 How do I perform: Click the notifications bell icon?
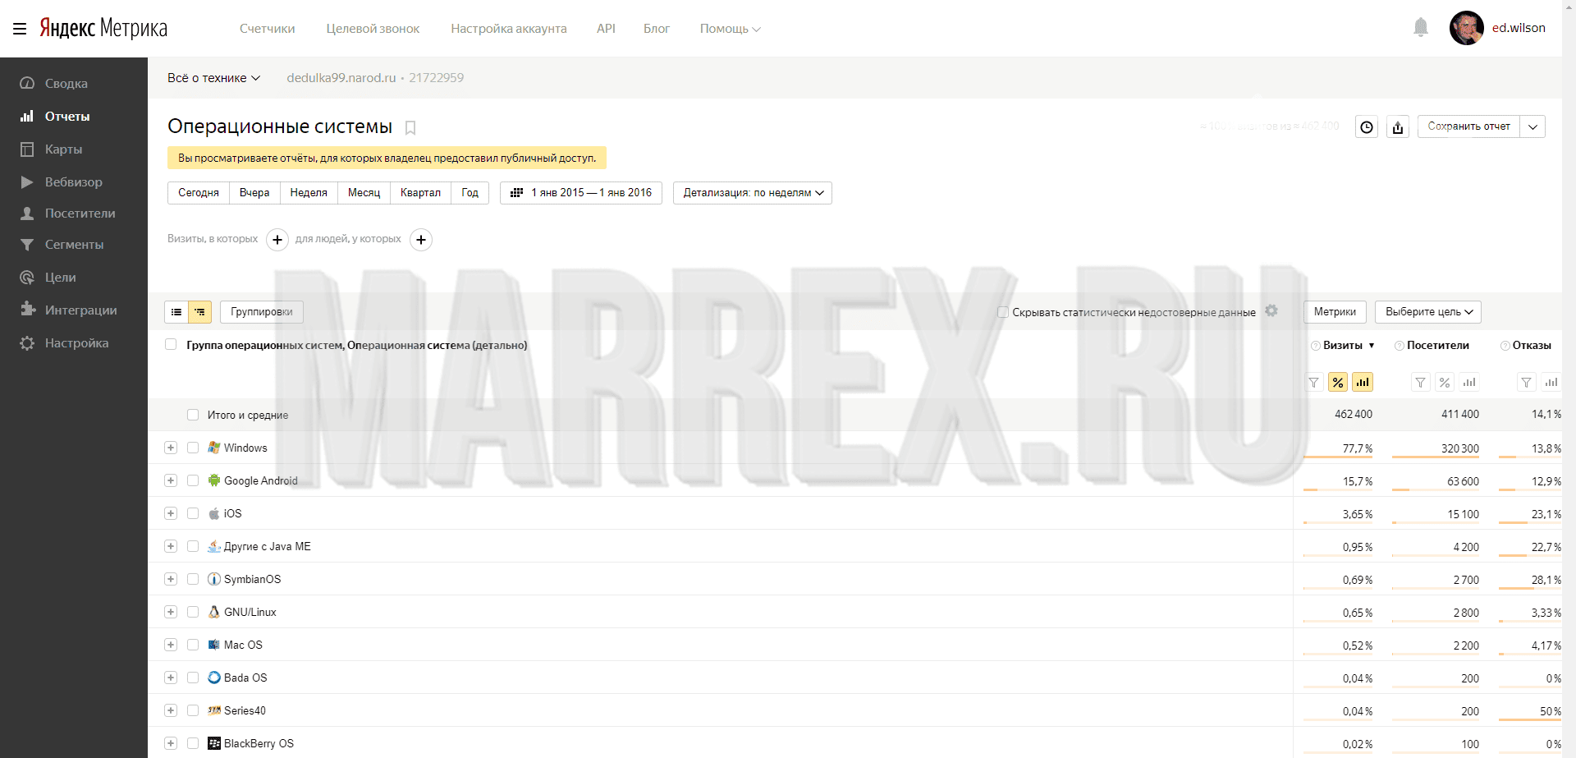[x=1421, y=28]
